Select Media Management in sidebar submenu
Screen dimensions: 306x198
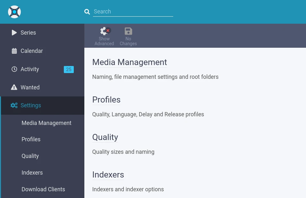[x=47, y=123]
